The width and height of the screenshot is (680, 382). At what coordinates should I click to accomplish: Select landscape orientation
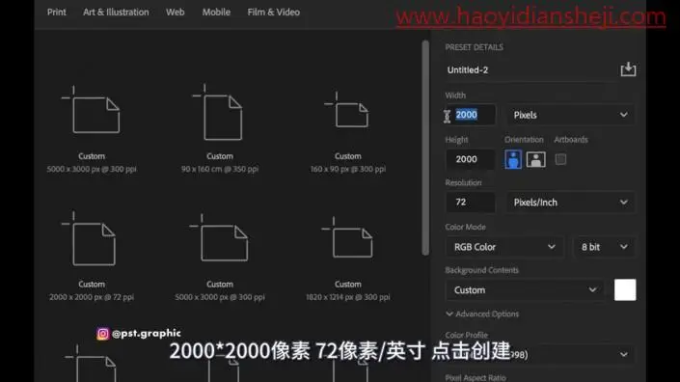click(x=536, y=159)
